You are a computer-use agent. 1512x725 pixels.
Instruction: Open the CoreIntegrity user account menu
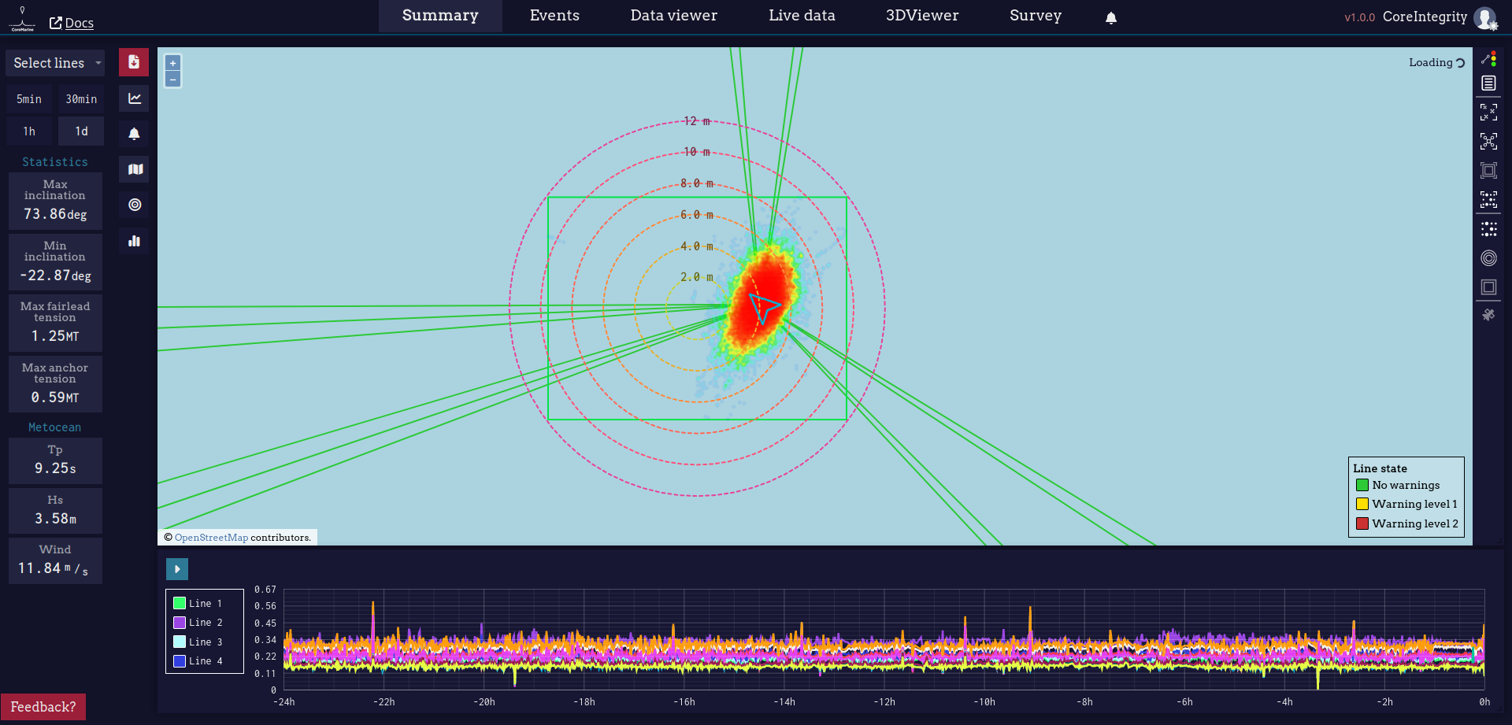tap(1484, 17)
